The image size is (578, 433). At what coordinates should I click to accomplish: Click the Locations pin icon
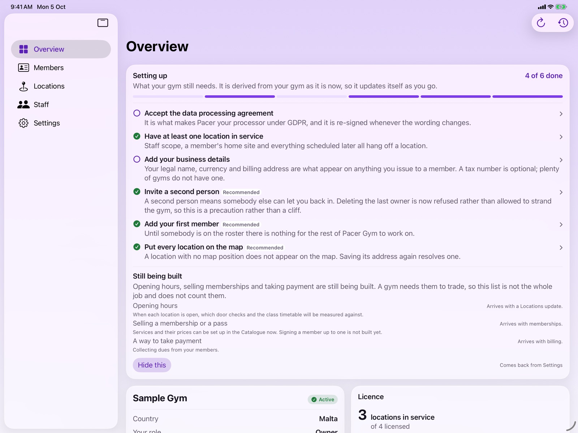click(23, 86)
